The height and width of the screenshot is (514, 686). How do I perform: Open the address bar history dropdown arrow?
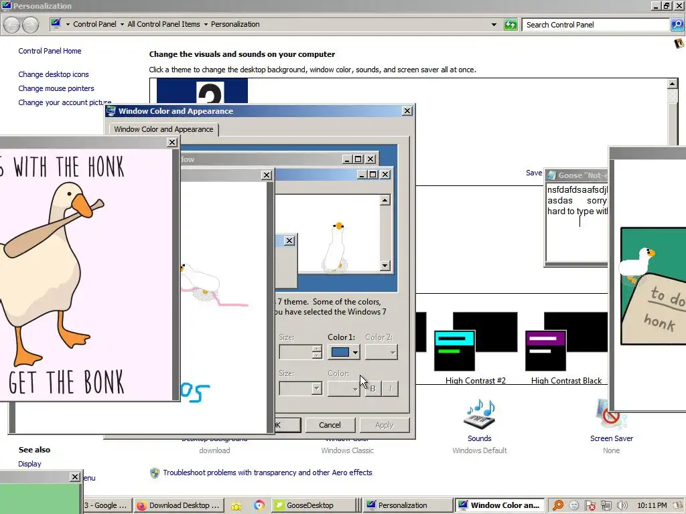coord(494,25)
